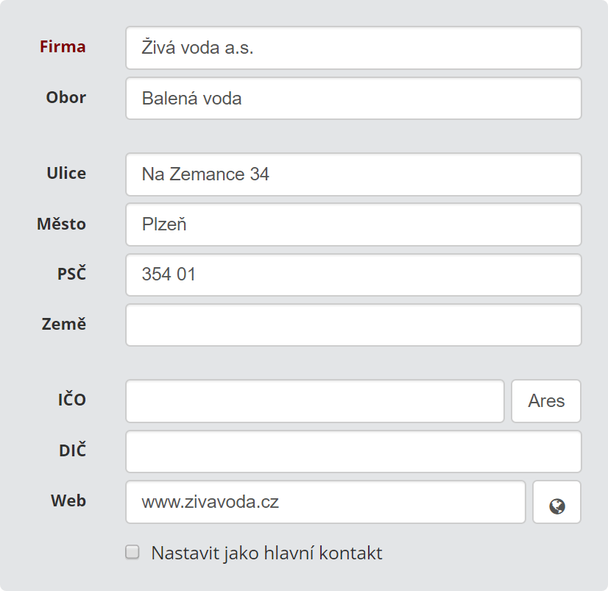Click the Město label
The image size is (608, 591).
[61, 223]
